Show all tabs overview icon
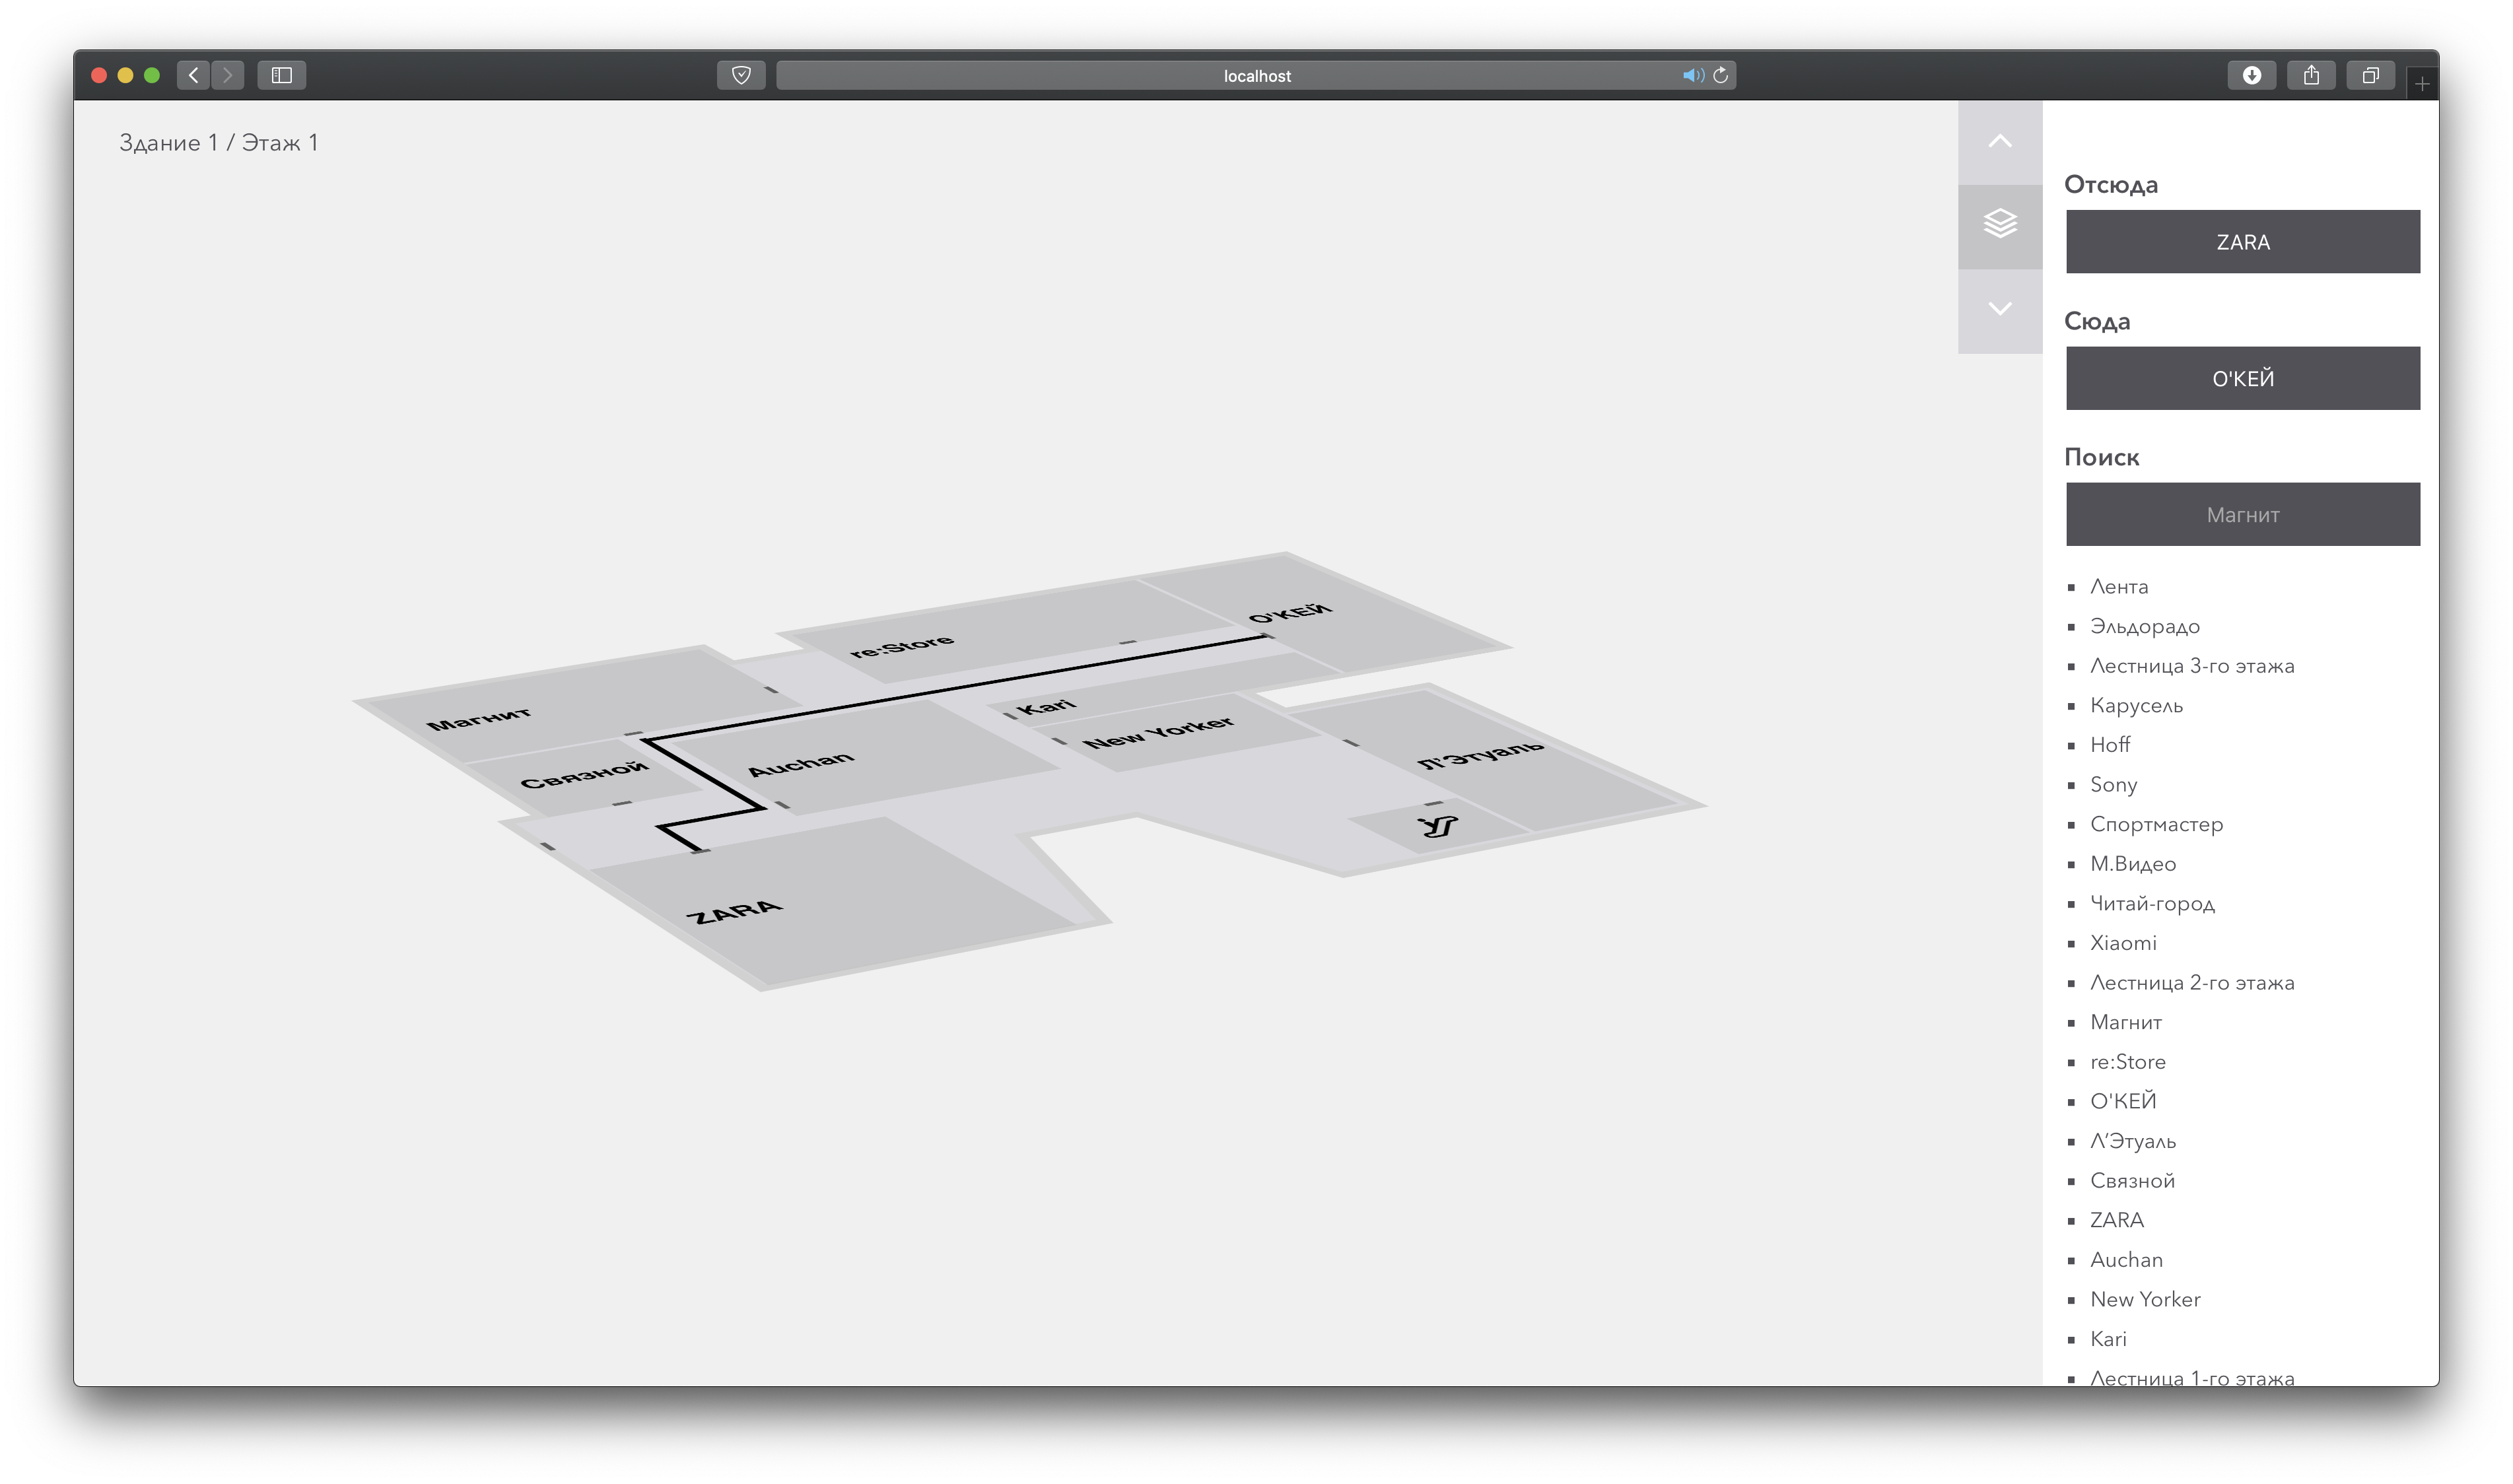The height and width of the screenshot is (1484, 2513). click(x=2370, y=75)
